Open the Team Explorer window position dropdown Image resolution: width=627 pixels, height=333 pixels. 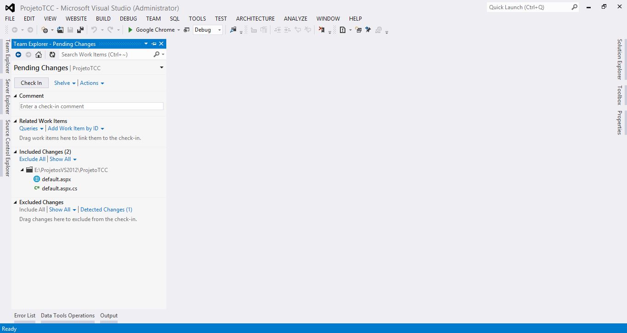(146, 44)
